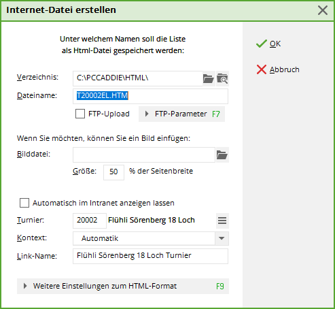Confirm with the OK button

pos(268,44)
